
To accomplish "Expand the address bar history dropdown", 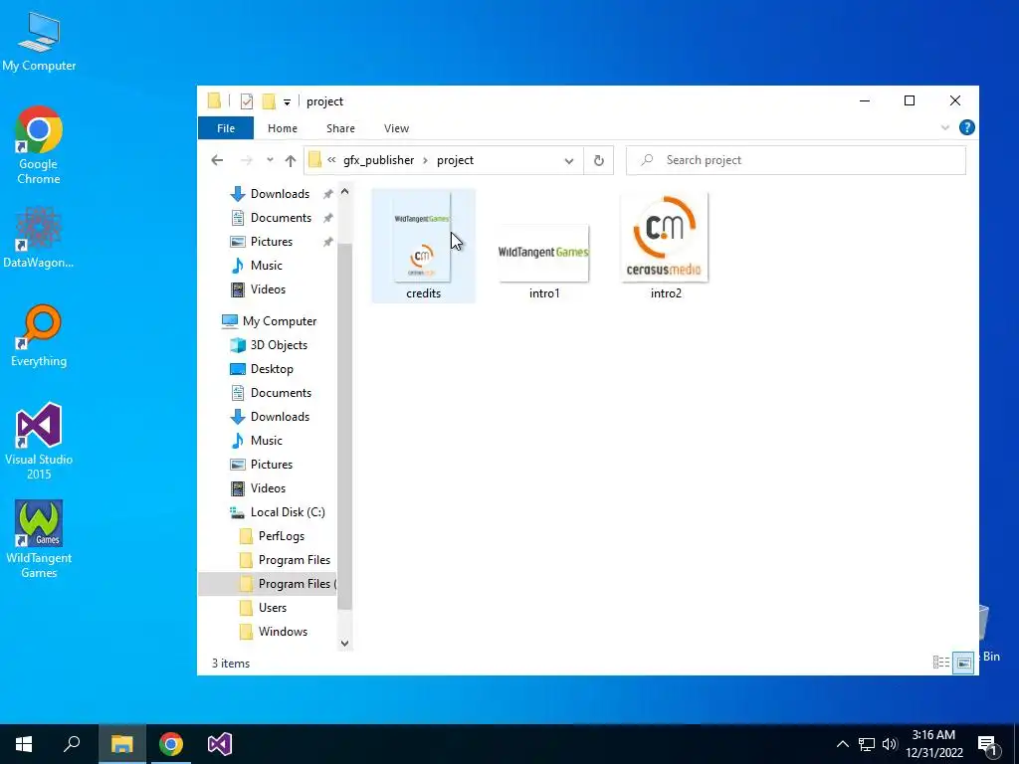I will click(x=568, y=160).
